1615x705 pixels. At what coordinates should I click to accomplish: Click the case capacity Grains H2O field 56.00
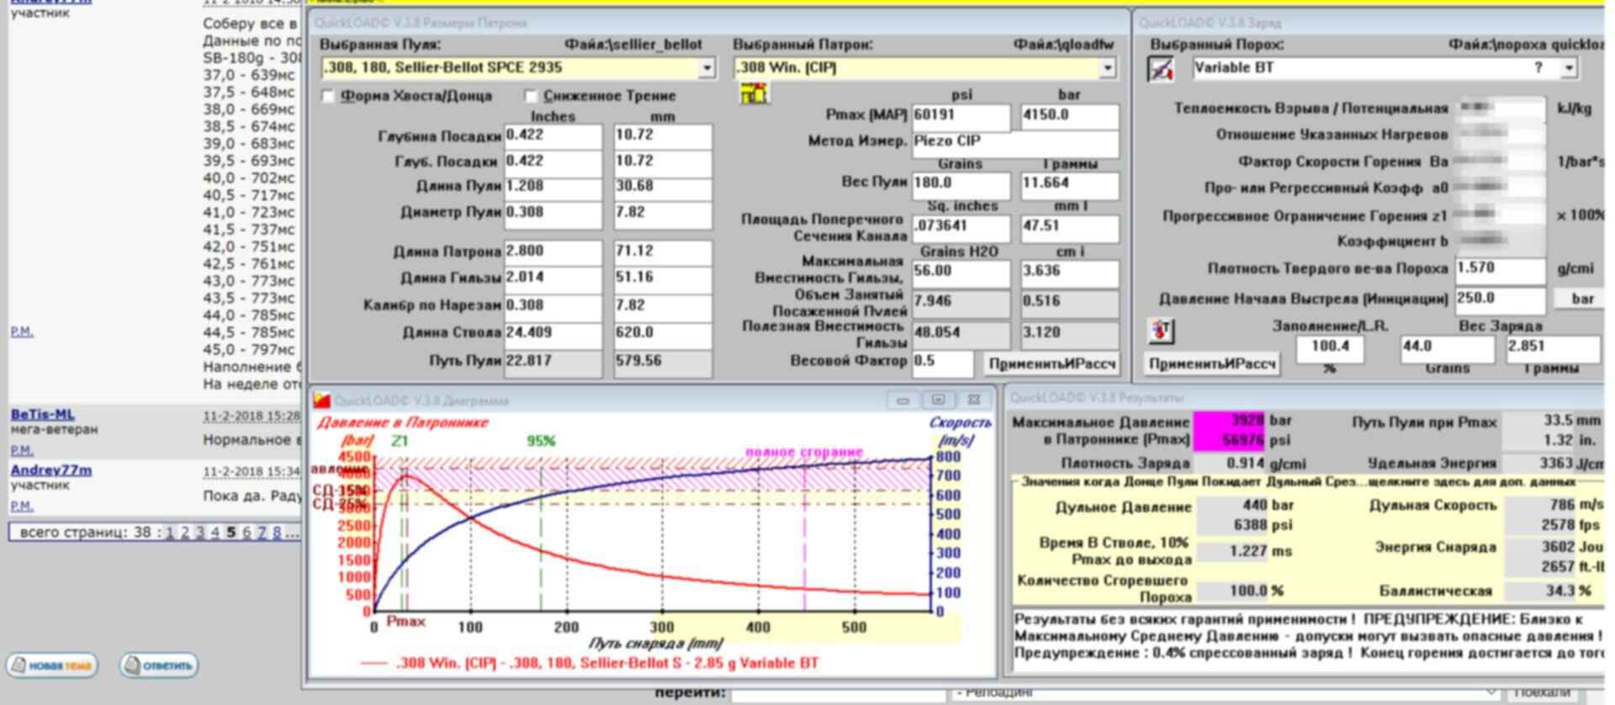tap(961, 273)
